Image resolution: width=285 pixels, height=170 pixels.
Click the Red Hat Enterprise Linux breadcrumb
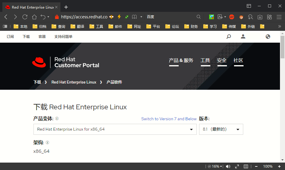tap(74, 82)
